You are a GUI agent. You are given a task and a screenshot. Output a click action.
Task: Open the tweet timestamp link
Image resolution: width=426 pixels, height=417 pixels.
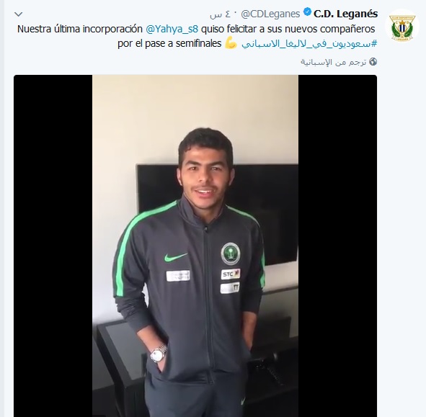pyautogui.click(x=221, y=14)
